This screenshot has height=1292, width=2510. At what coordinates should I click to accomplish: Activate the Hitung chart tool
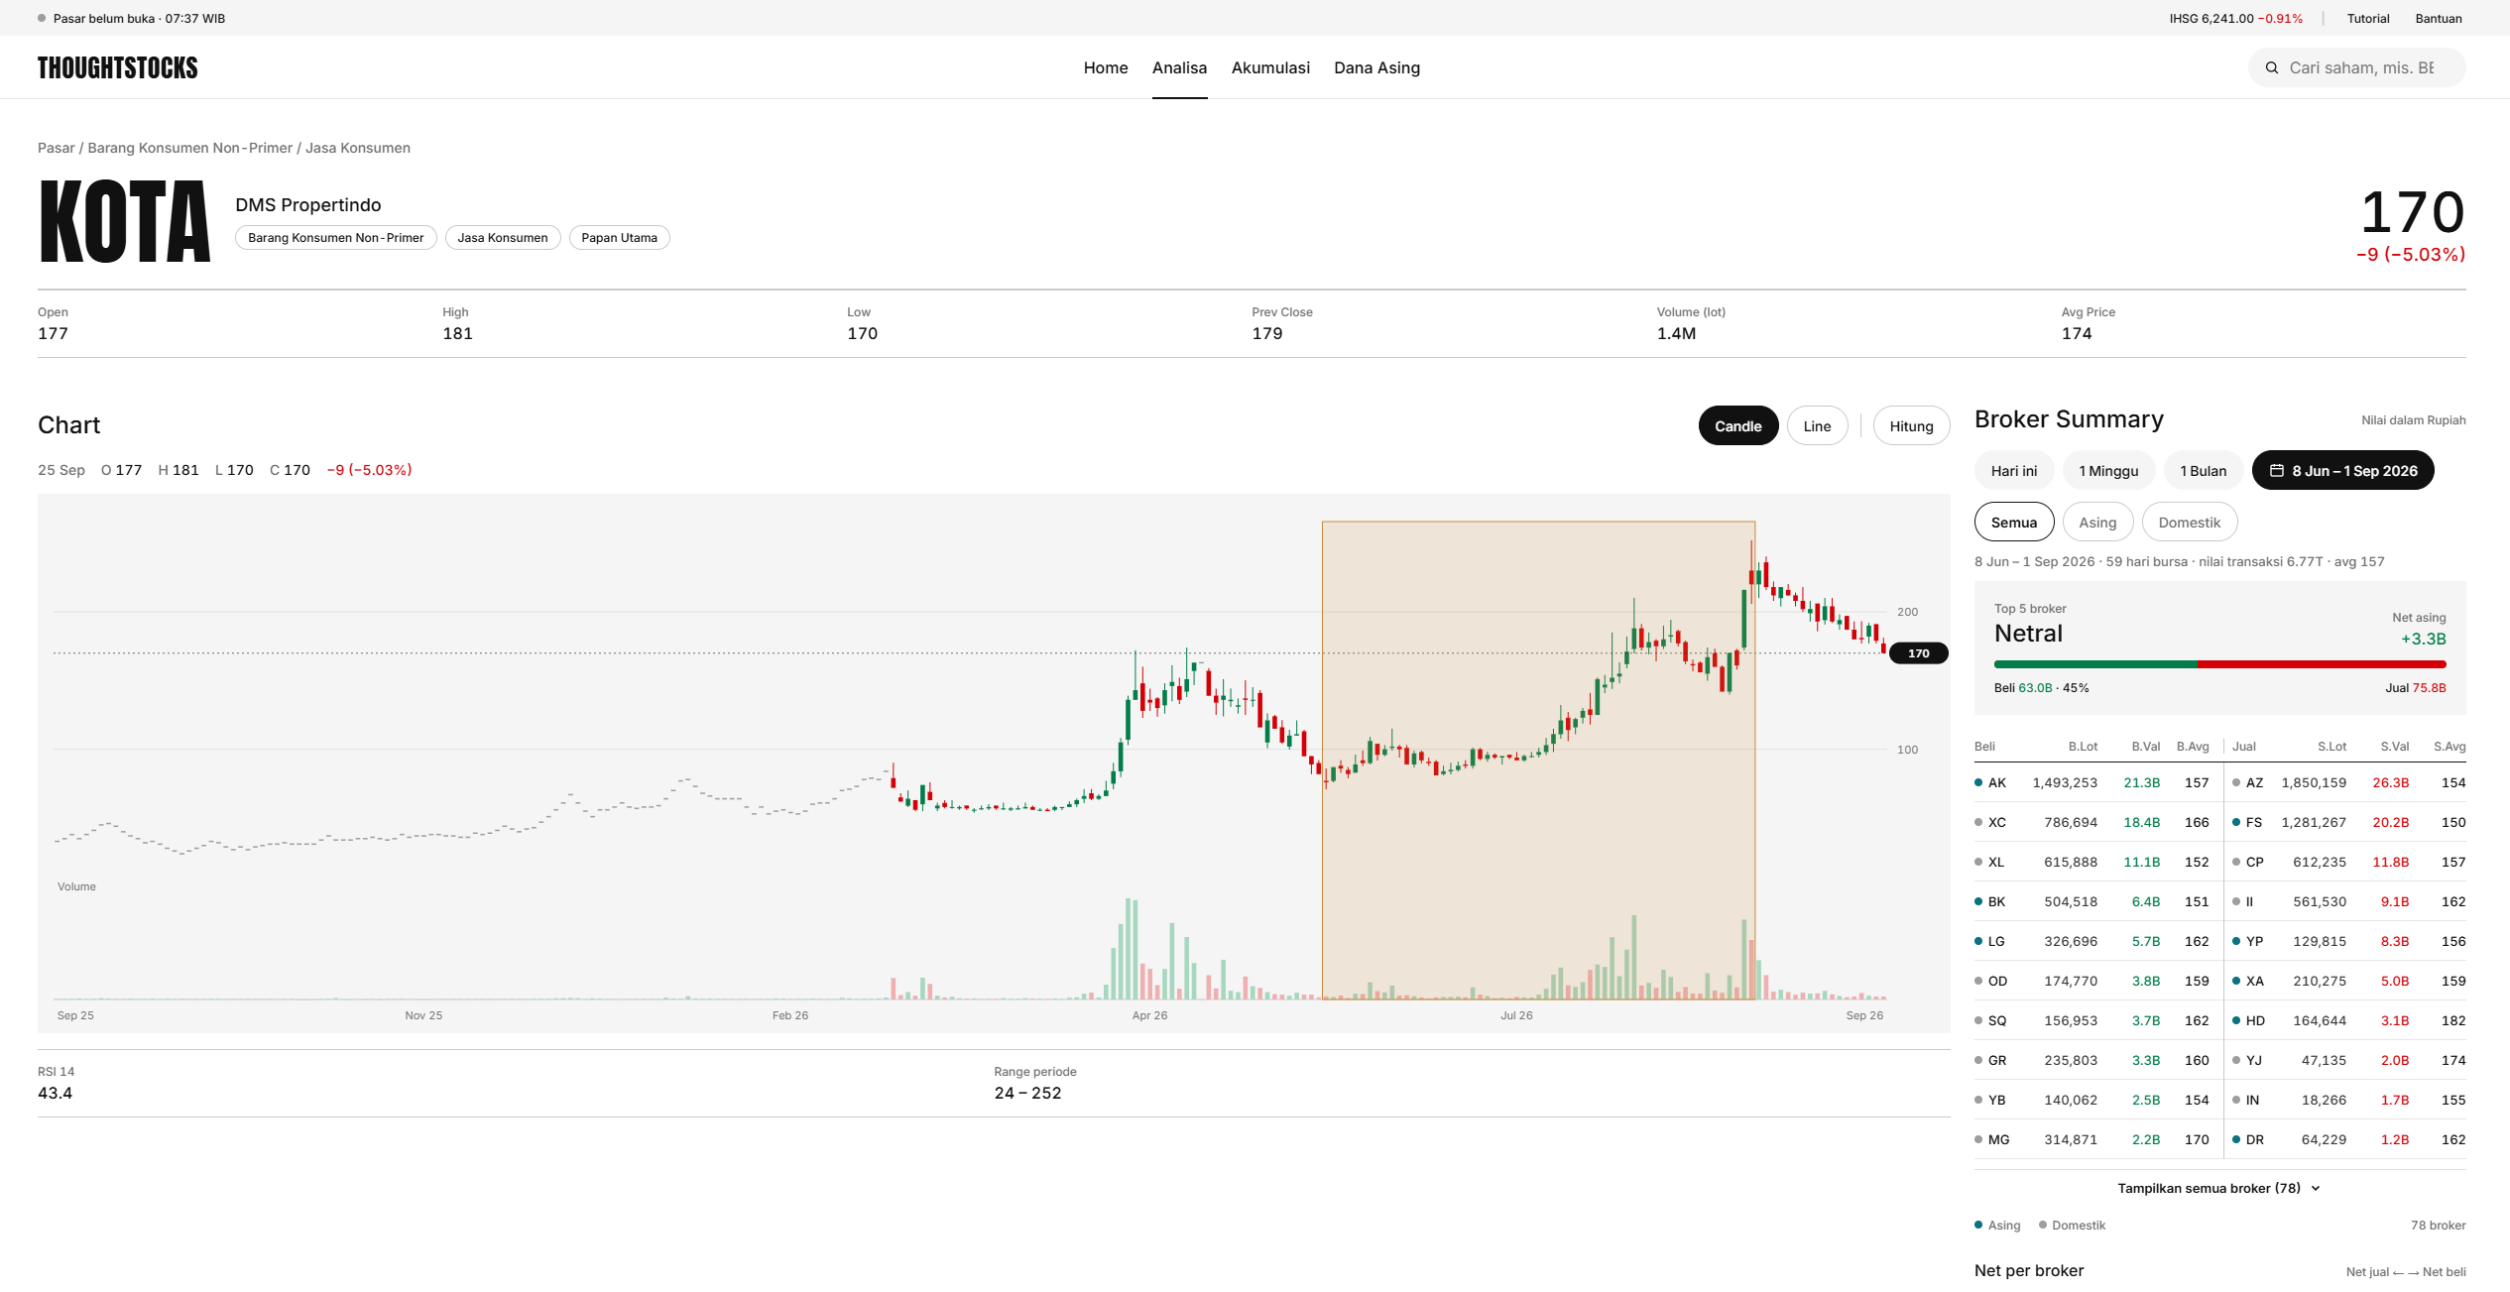click(x=1911, y=426)
